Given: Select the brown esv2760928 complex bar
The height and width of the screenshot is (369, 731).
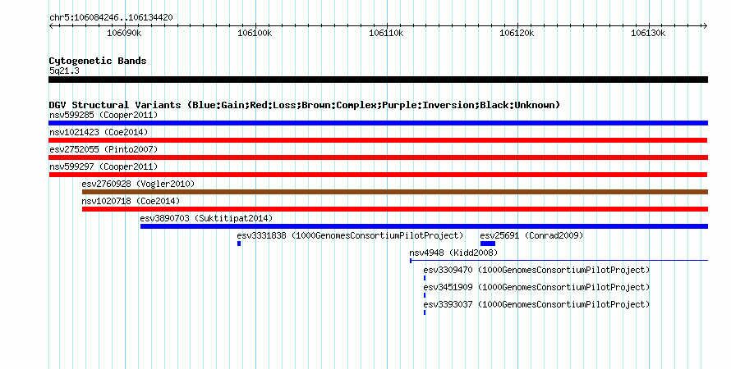Looking at the screenshot, I should point(395,192).
